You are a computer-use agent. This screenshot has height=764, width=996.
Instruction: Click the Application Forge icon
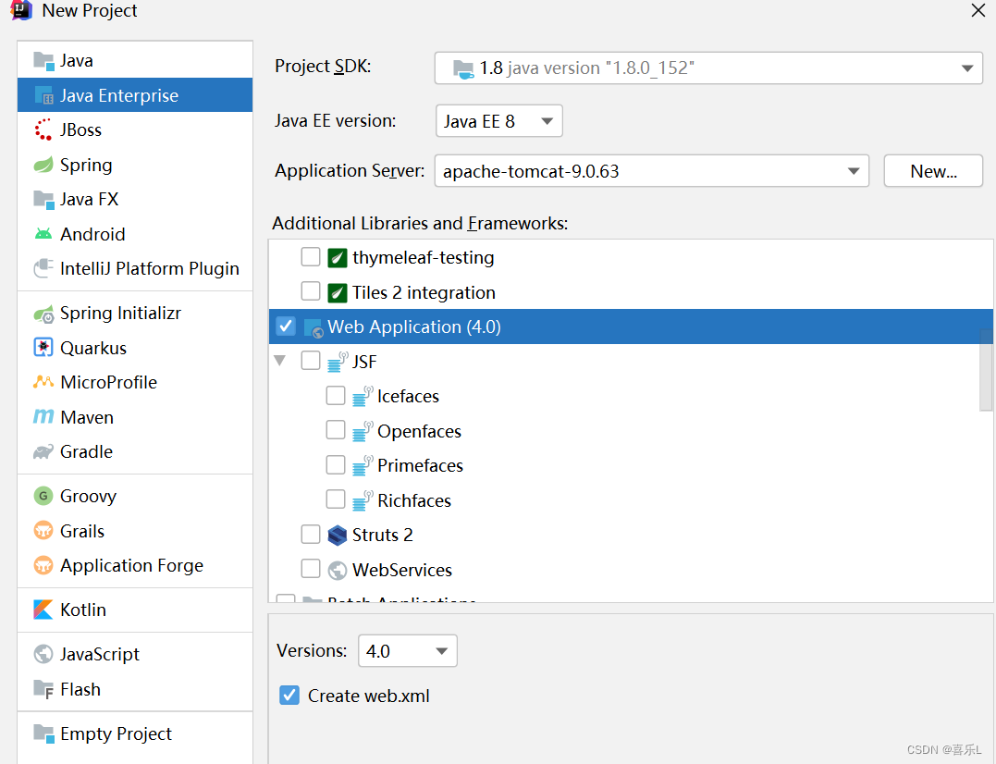pos(43,565)
